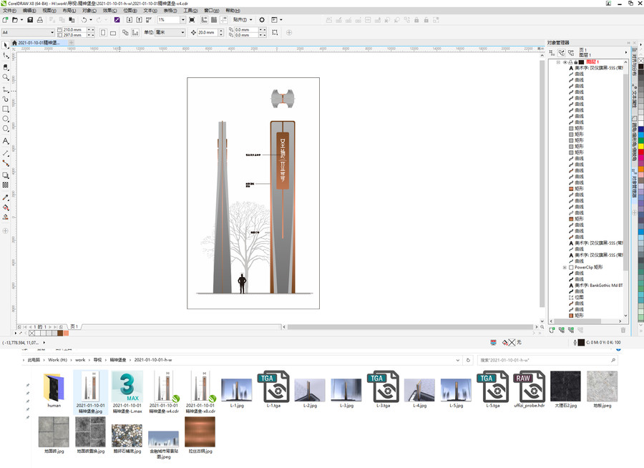The image size is (644, 468).
Task: Select the Polygon tool in toolbox
Action: coord(5,129)
